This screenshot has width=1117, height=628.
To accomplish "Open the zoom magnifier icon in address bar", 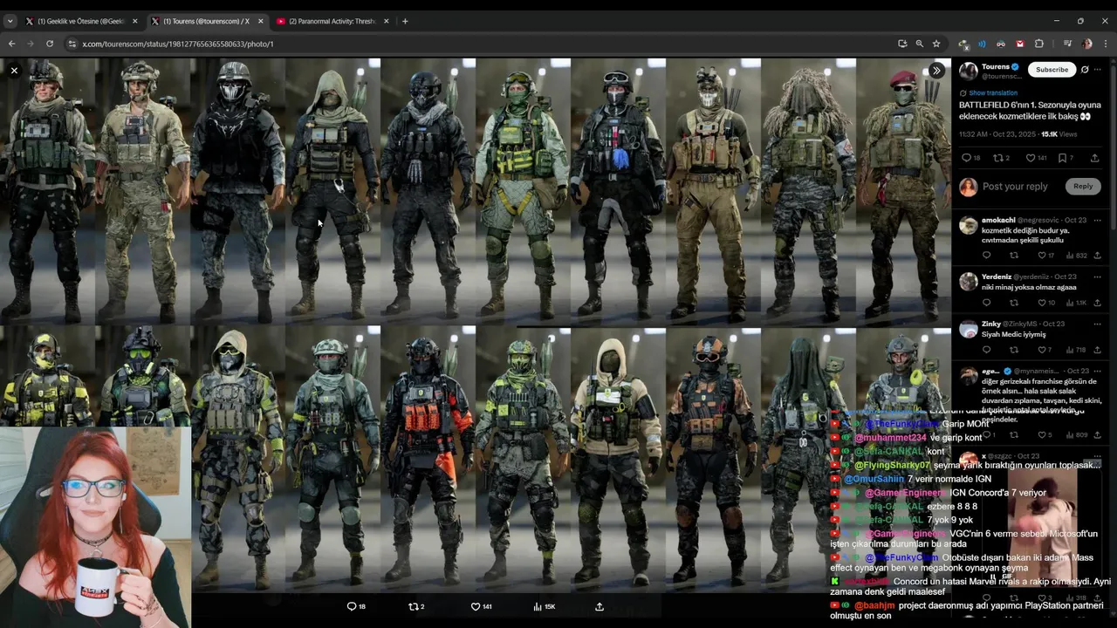I will (x=919, y=44).
